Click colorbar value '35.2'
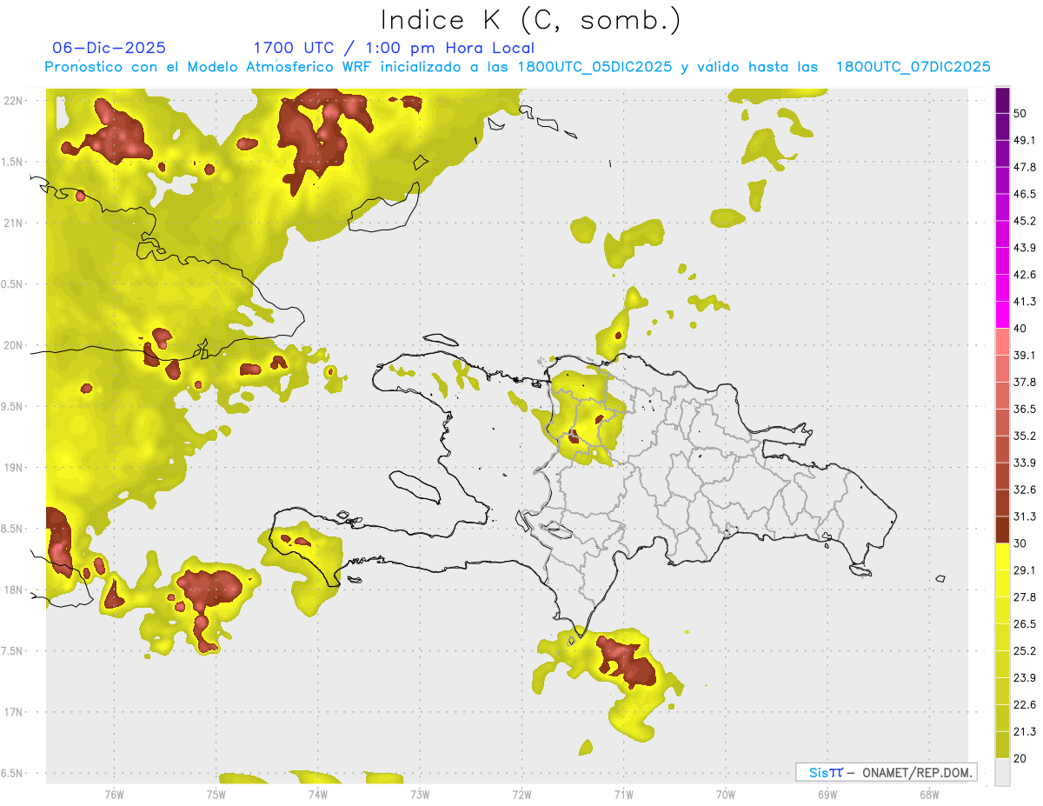This screenshot has width=1043, height=806. [x=1025, y=436]
